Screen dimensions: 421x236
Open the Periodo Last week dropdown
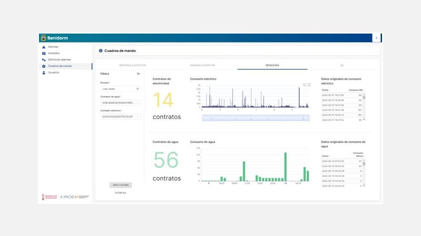pyautogui.click(x=121, y=89)
